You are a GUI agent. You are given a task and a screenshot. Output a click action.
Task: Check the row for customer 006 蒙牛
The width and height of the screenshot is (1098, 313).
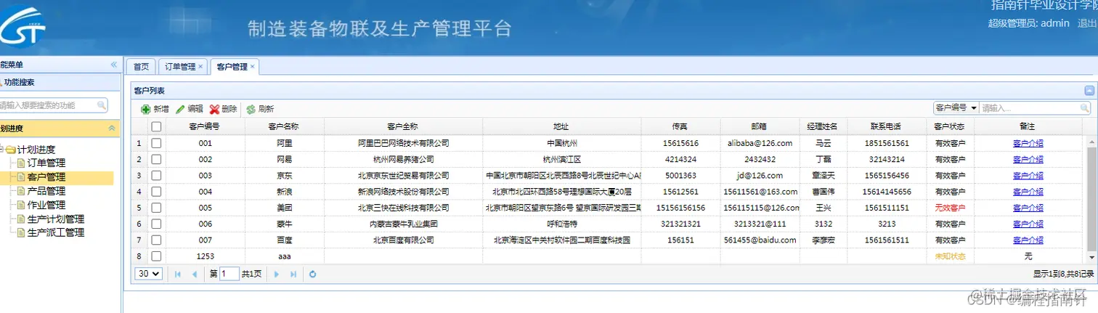[x=156, y=224]
